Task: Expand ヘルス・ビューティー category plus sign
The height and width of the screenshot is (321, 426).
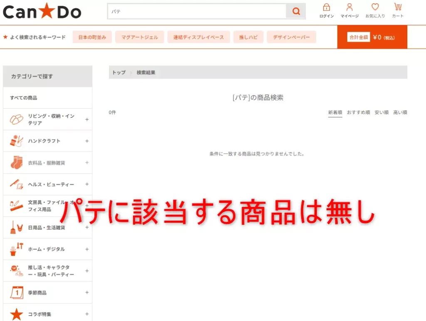Action: [87, 184]
